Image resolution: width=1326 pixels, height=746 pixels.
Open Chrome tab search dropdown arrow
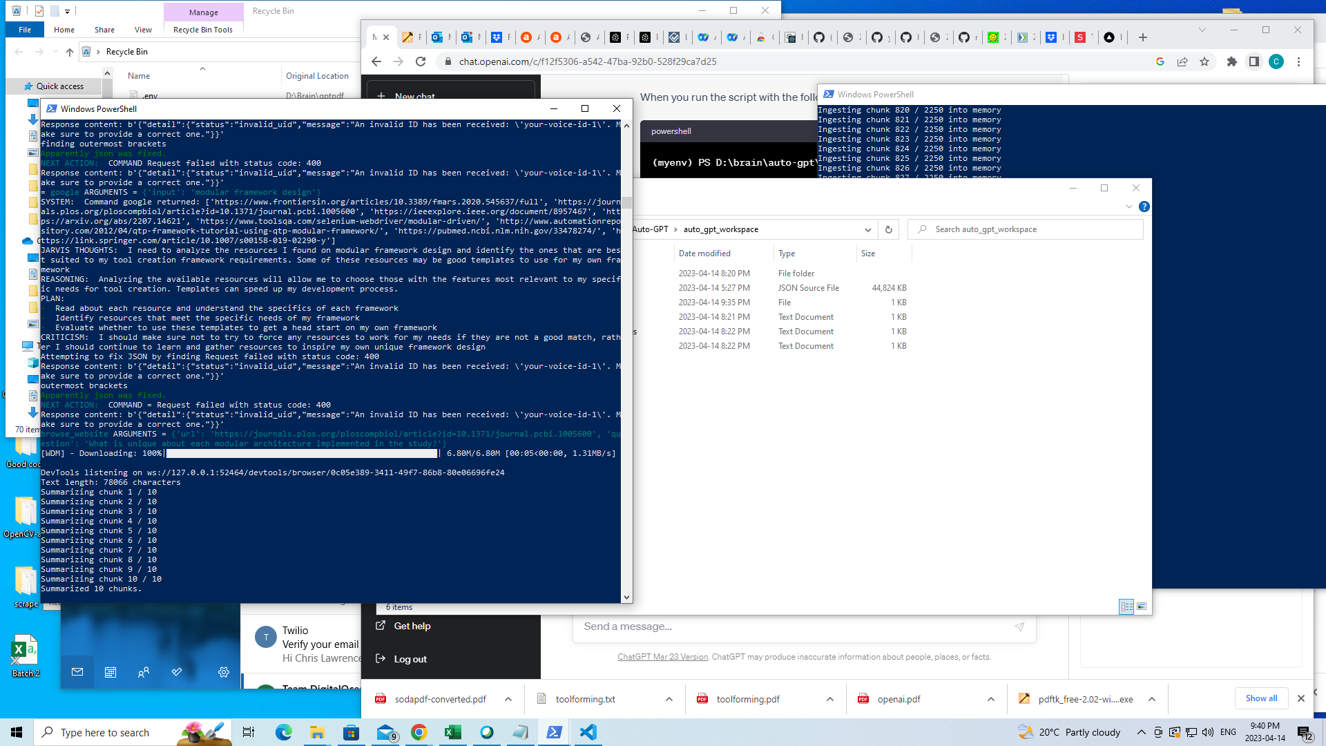(1202, 30)
